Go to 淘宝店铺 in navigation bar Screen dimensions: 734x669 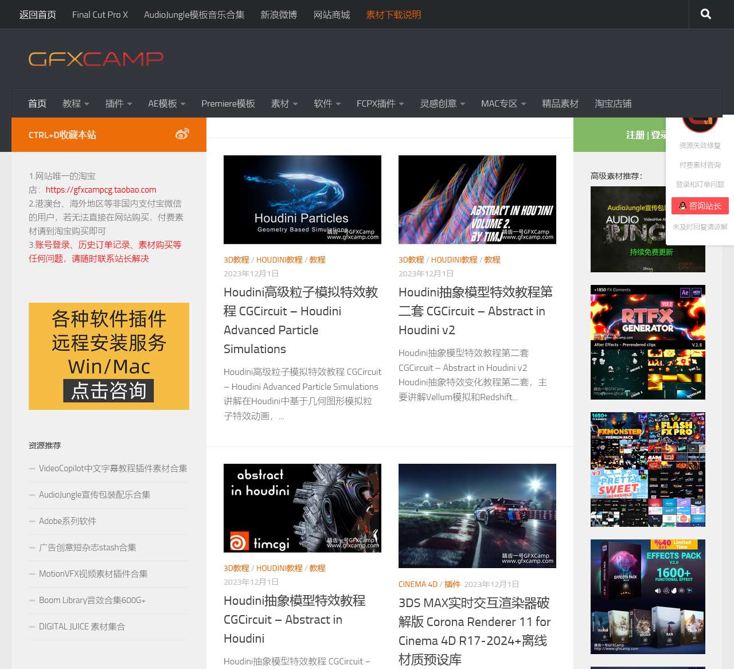[x=613, y=104]
